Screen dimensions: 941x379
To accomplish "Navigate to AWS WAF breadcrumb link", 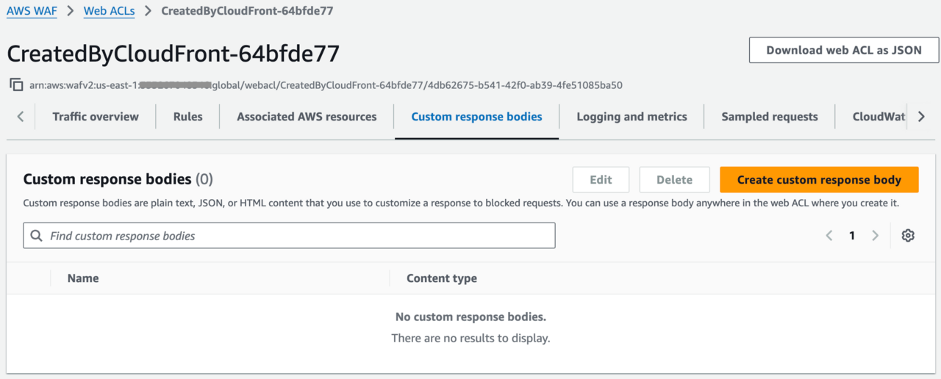I will pyautogui.click(x=32, y=12).
